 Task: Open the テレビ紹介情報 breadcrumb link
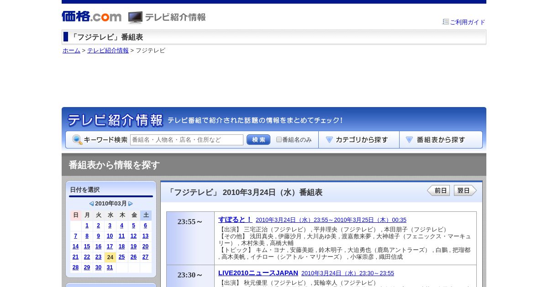108,51
